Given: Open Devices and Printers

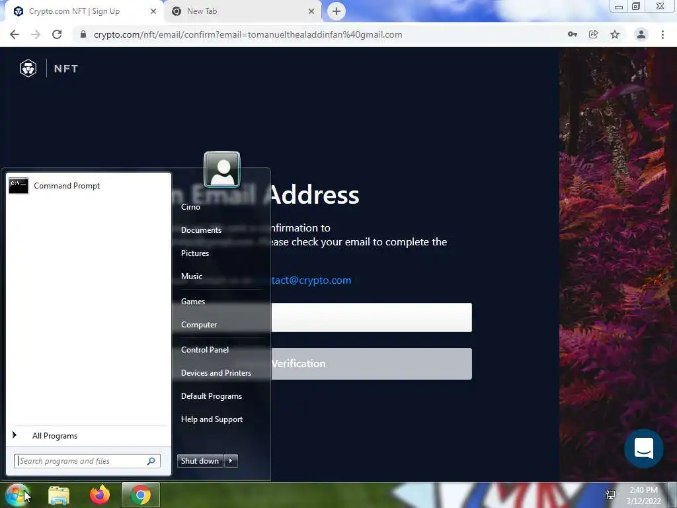Looking at the screenshot, I should point(216,373).
